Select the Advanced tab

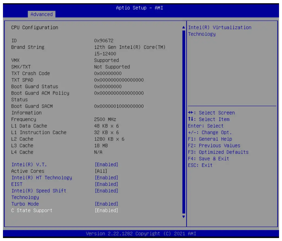click(41, 14)
